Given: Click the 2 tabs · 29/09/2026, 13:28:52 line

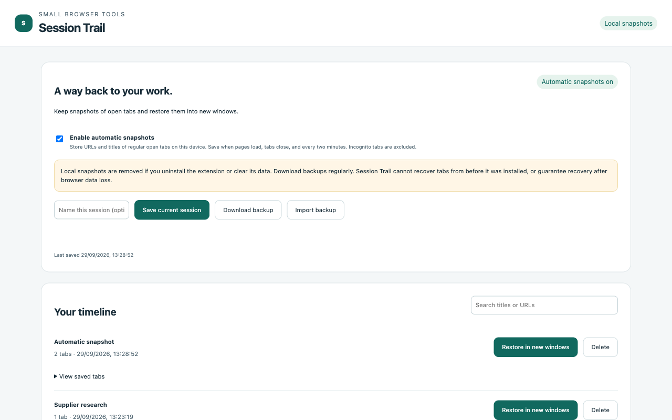Looking at the screenshot, I should pos(96,354).
